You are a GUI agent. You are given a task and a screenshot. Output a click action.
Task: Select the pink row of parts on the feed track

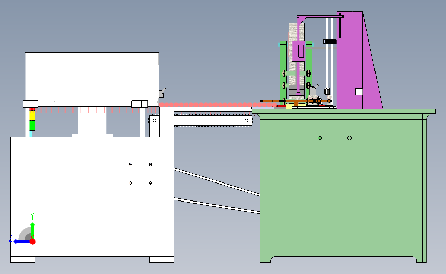pyautogui.click(x=218, y=105)
